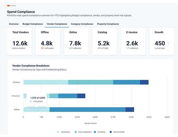Click the Catalog bar's Non-compliant segment
This screenshot has height=137, width=178.
click(x=91, y=82)
